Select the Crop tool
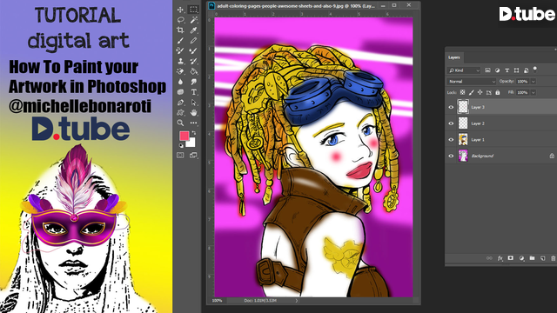This screenshot has height=313, width=557. [180, 30]
